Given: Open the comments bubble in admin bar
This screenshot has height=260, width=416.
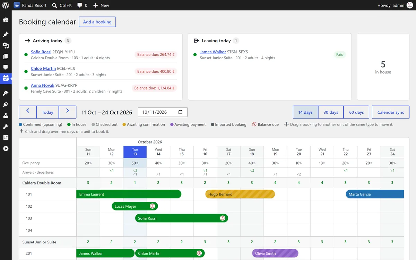Looking at the screenshot, I should click(80, 5).
